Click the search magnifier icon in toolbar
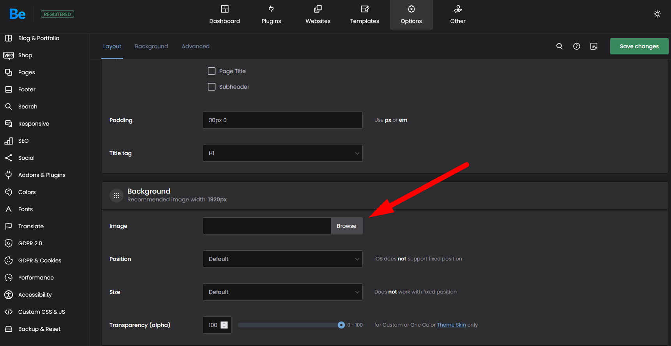 [560, 46]
